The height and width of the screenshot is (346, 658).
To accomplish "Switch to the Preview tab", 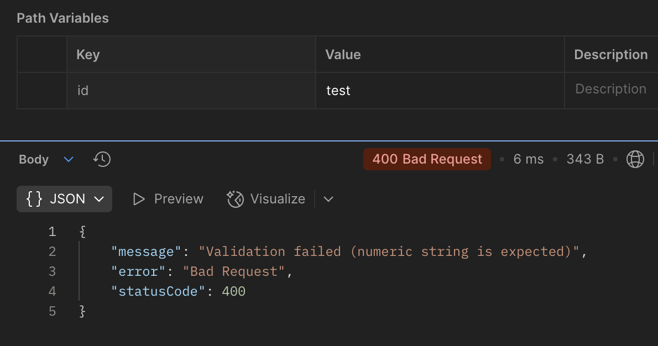I will [178, 199].
